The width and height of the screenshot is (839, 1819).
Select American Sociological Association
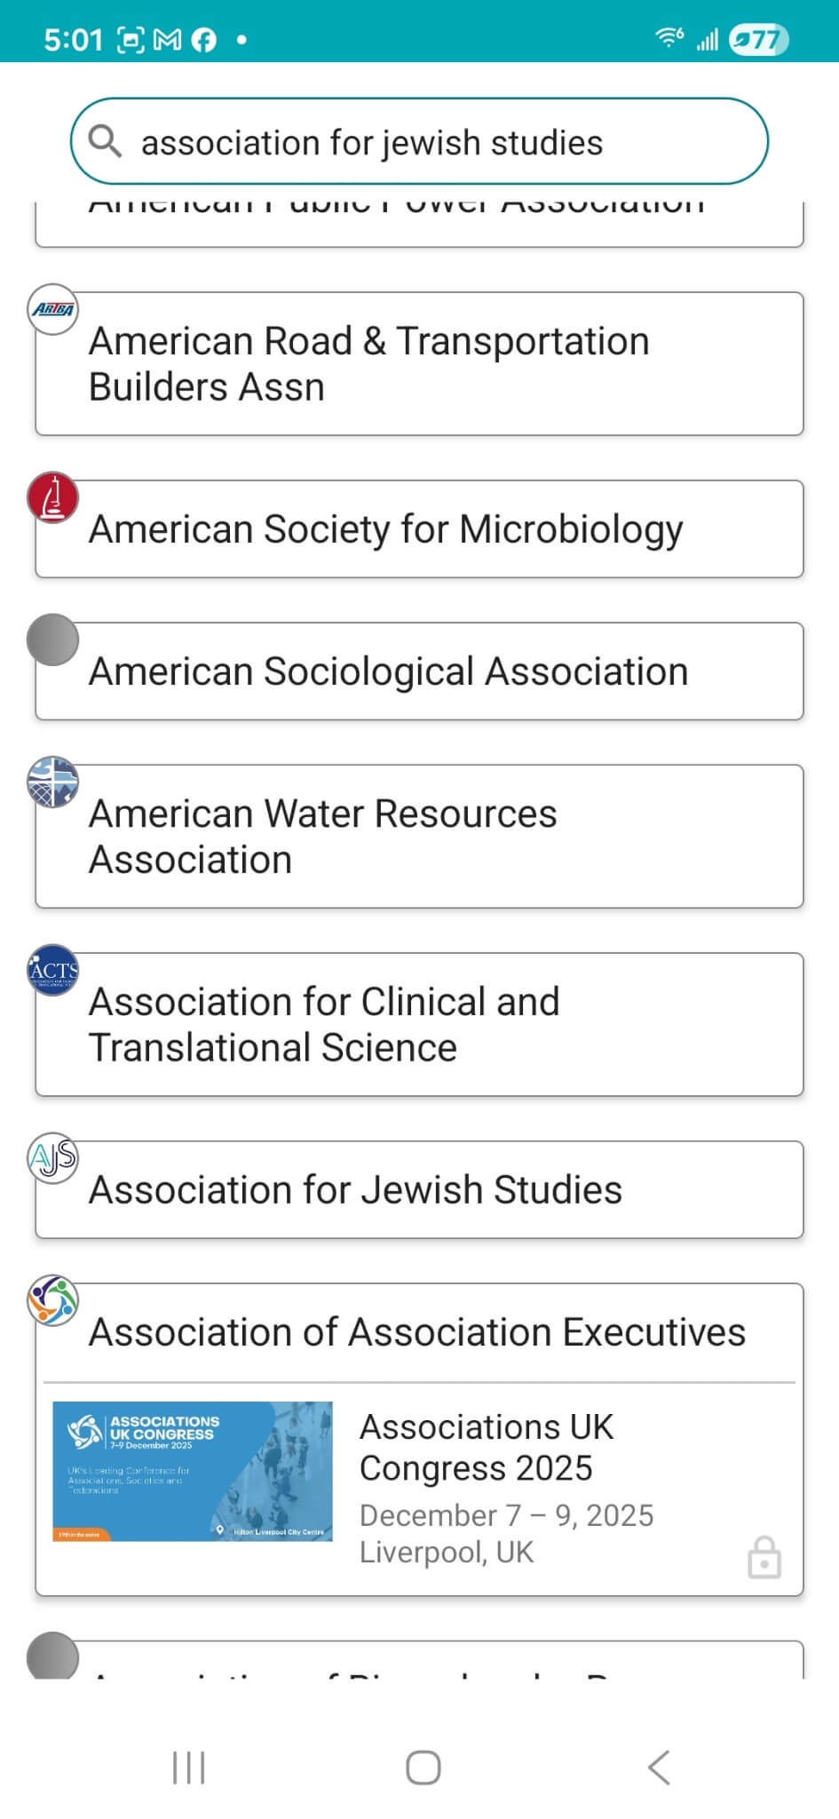tap(417, 671)
